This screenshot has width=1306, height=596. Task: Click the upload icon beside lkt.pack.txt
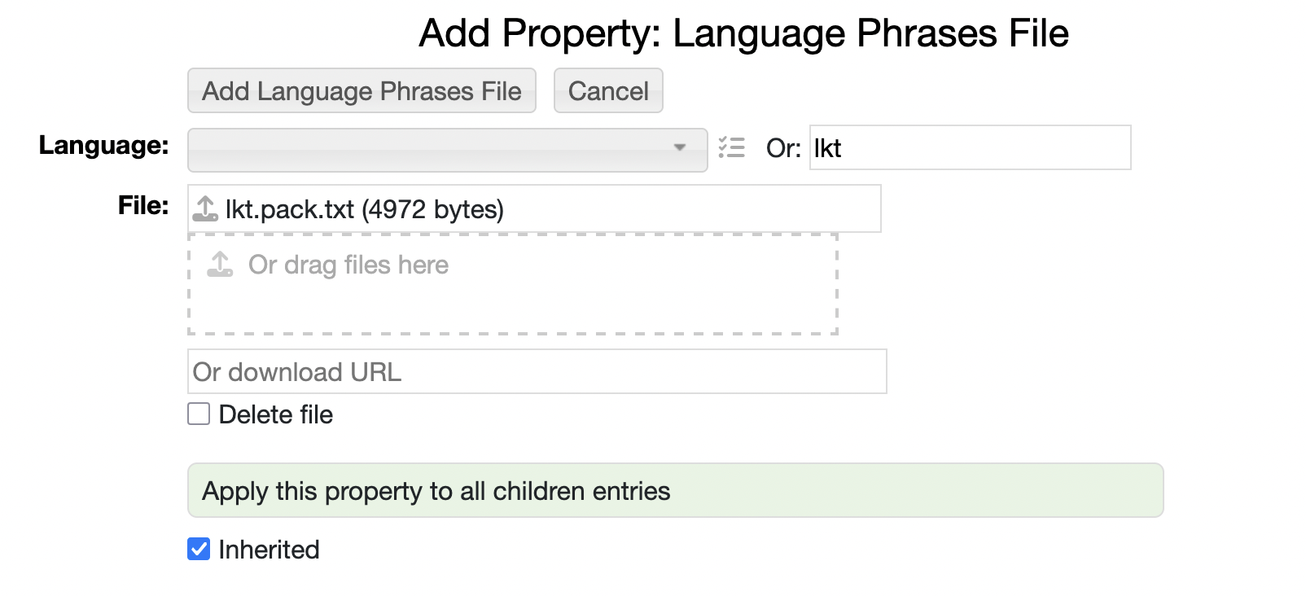coord(205,209)
